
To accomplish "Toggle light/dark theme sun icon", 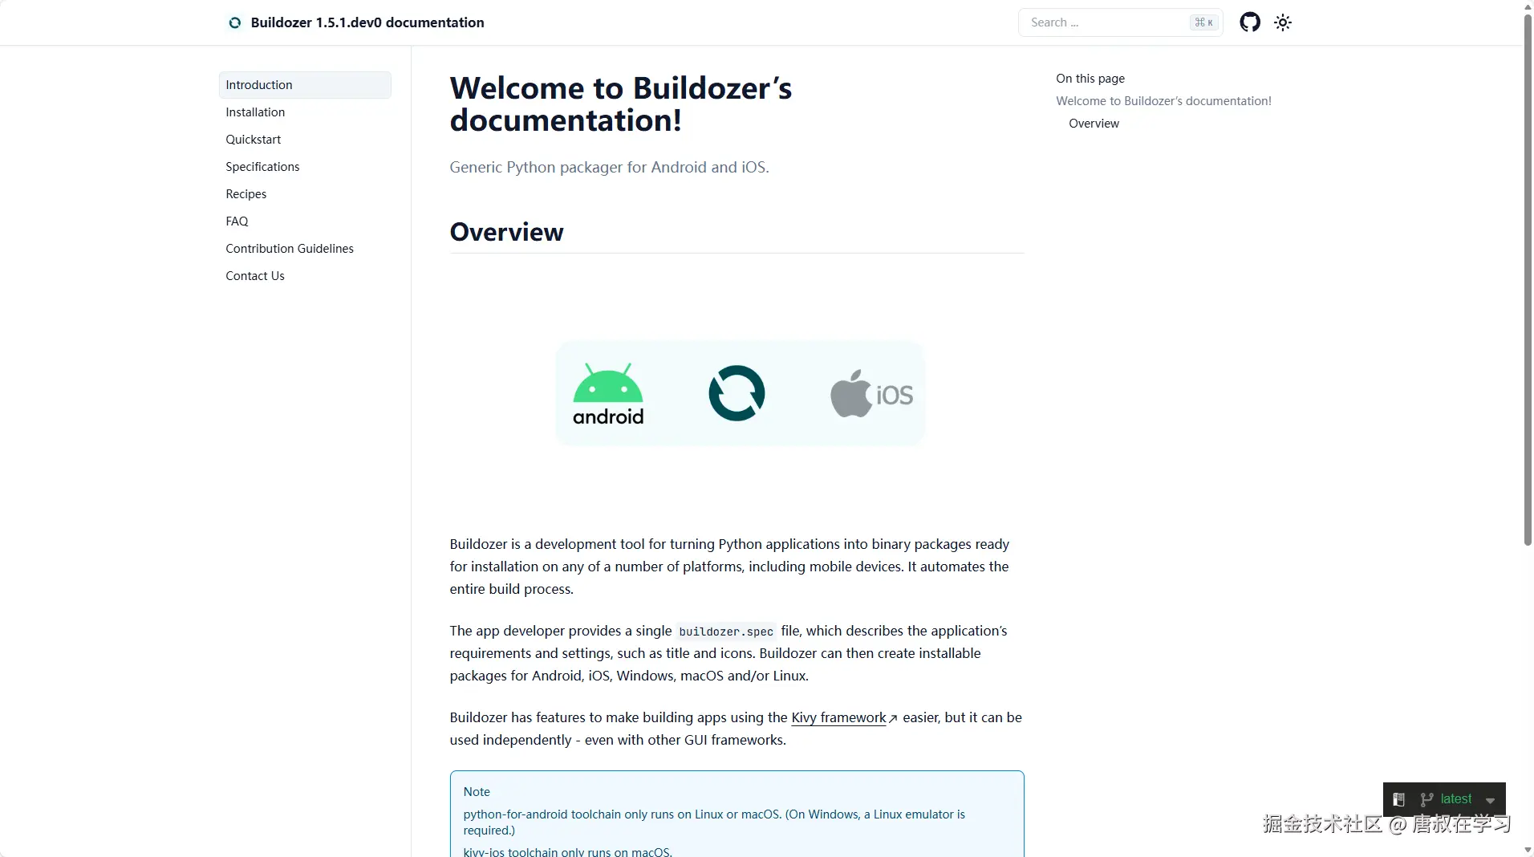I will 1283,22.
